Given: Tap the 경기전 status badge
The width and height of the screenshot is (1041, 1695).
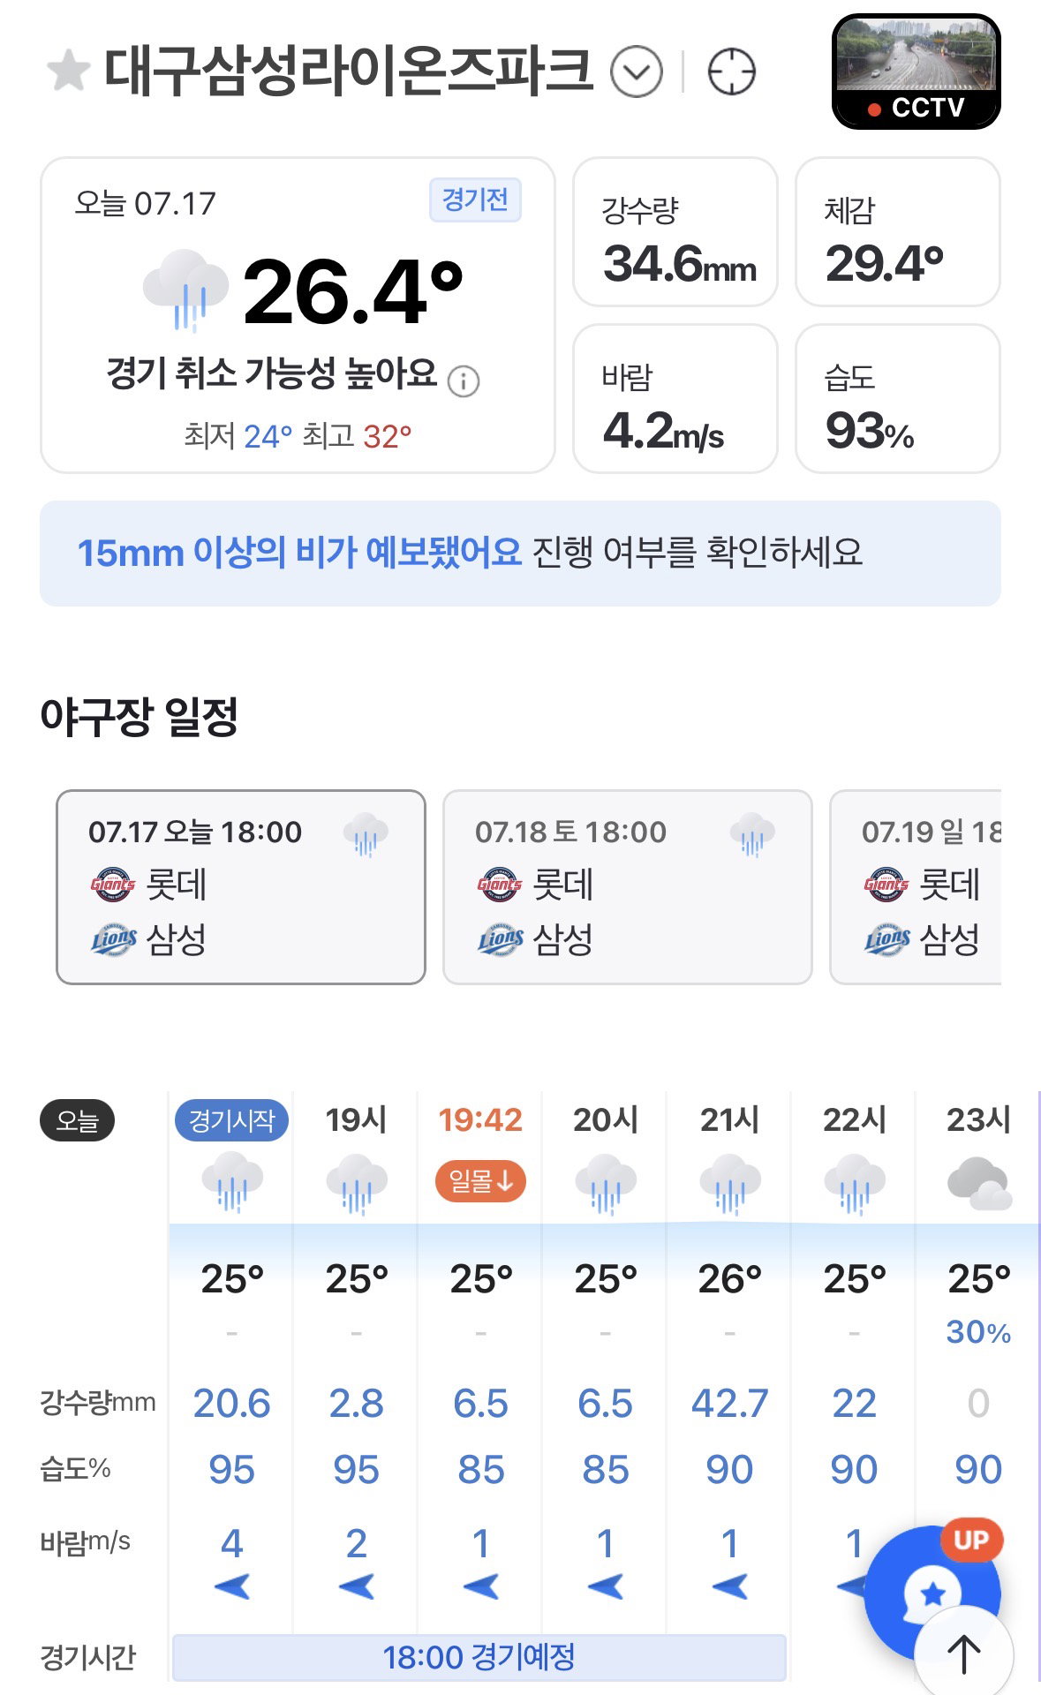Looking at the screenshot, I should click(475, 200).
